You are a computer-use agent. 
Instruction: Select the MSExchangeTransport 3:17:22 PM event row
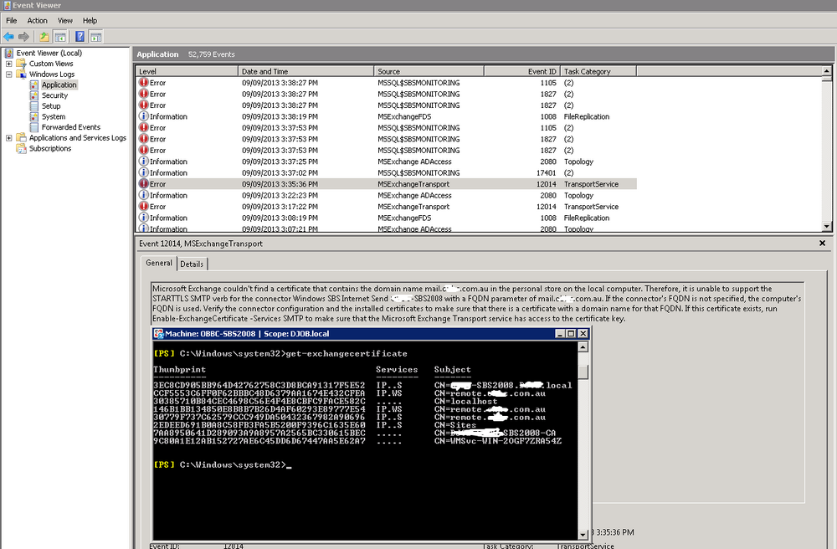(x=386, y=207)
